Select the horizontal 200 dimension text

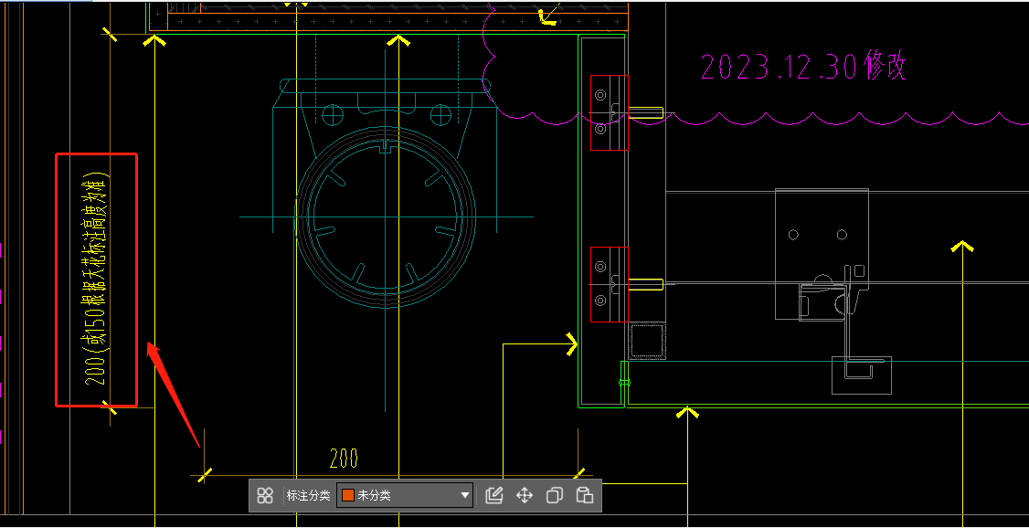tap(344, 458)
